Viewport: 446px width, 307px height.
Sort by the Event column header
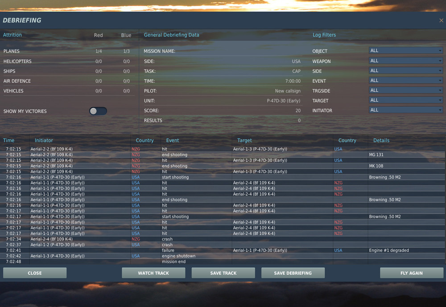(x=172, y=140)
